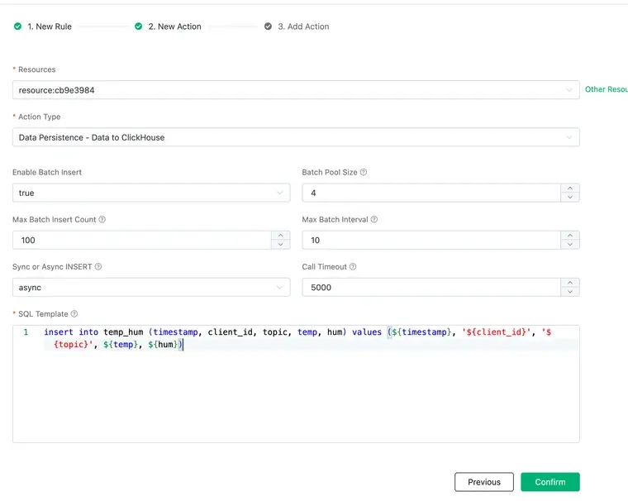Decrease Max Batch Insert Count with down arrow

(x=280, y=245)
